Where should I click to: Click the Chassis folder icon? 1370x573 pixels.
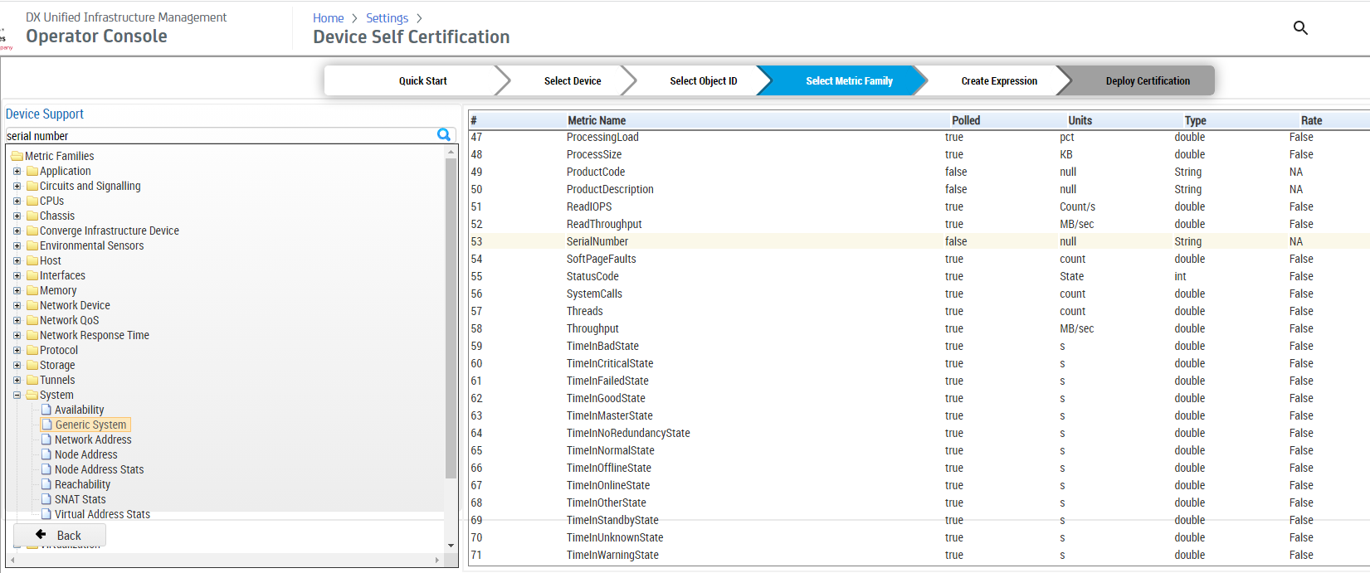32,216
